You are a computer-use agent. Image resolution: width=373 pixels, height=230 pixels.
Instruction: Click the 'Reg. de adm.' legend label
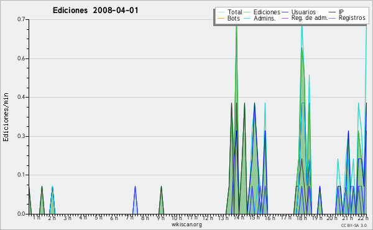310,18
